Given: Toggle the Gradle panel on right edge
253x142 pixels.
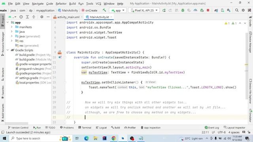Looking at the screenshot, I should pos(250,21).
